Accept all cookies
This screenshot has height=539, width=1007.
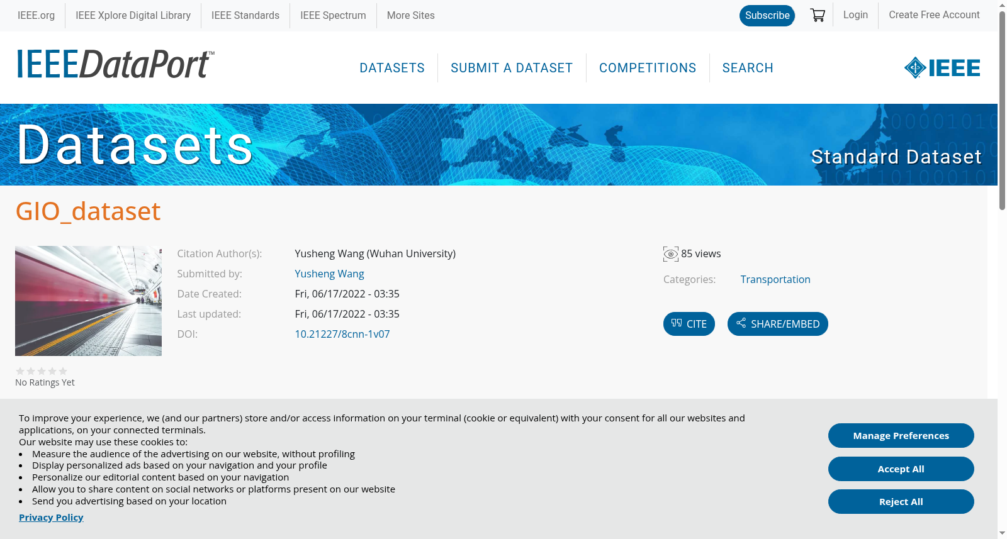click(x=901, y=469)
